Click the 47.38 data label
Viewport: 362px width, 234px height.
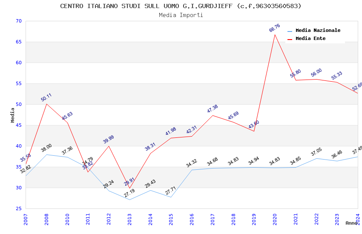pyautogui.click(x=213, y=108)
